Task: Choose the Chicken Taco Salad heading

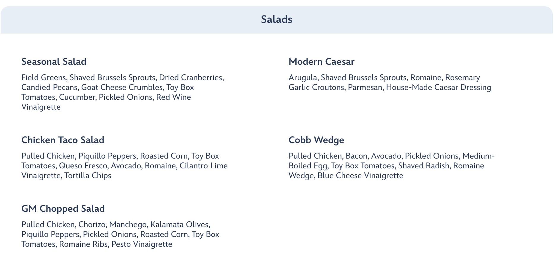Action: coord(63,140)
